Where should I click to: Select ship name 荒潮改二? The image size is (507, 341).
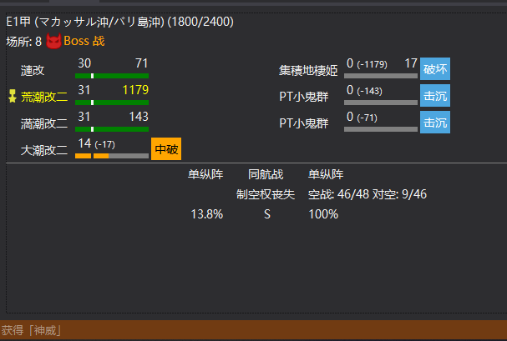[44, 97]
